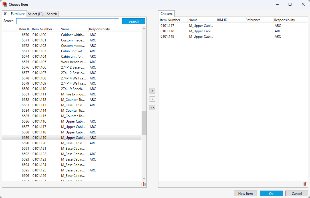Image resolution: width=310 pixels, height=198 pixels.
Task: Switch to the Select (F3) tab
Action: tap(36, 14)
